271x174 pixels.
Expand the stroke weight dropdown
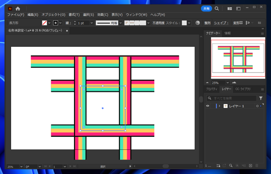point(92,23)
